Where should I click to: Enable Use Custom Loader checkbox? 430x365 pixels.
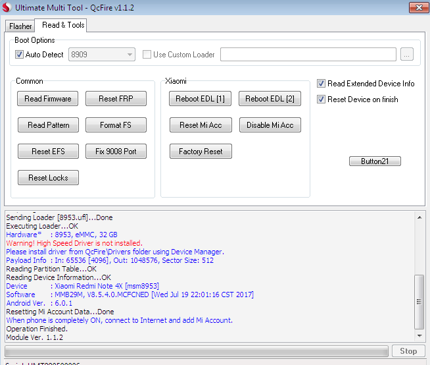147,55
